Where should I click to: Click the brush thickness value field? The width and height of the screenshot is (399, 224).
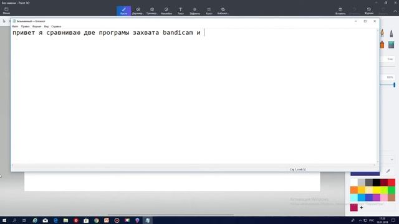pos(388,59)
